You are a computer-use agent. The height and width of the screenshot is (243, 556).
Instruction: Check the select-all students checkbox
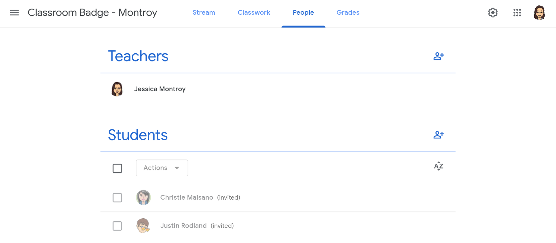click(117, 168)
